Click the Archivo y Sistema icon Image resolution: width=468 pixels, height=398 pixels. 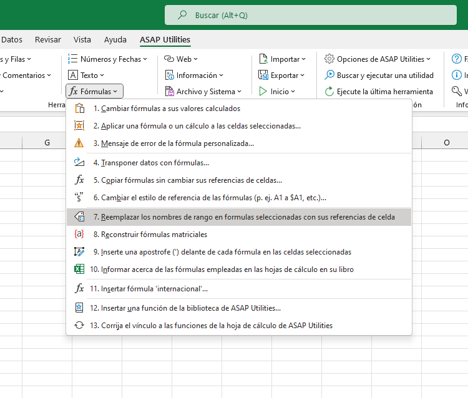coord(170,91)
